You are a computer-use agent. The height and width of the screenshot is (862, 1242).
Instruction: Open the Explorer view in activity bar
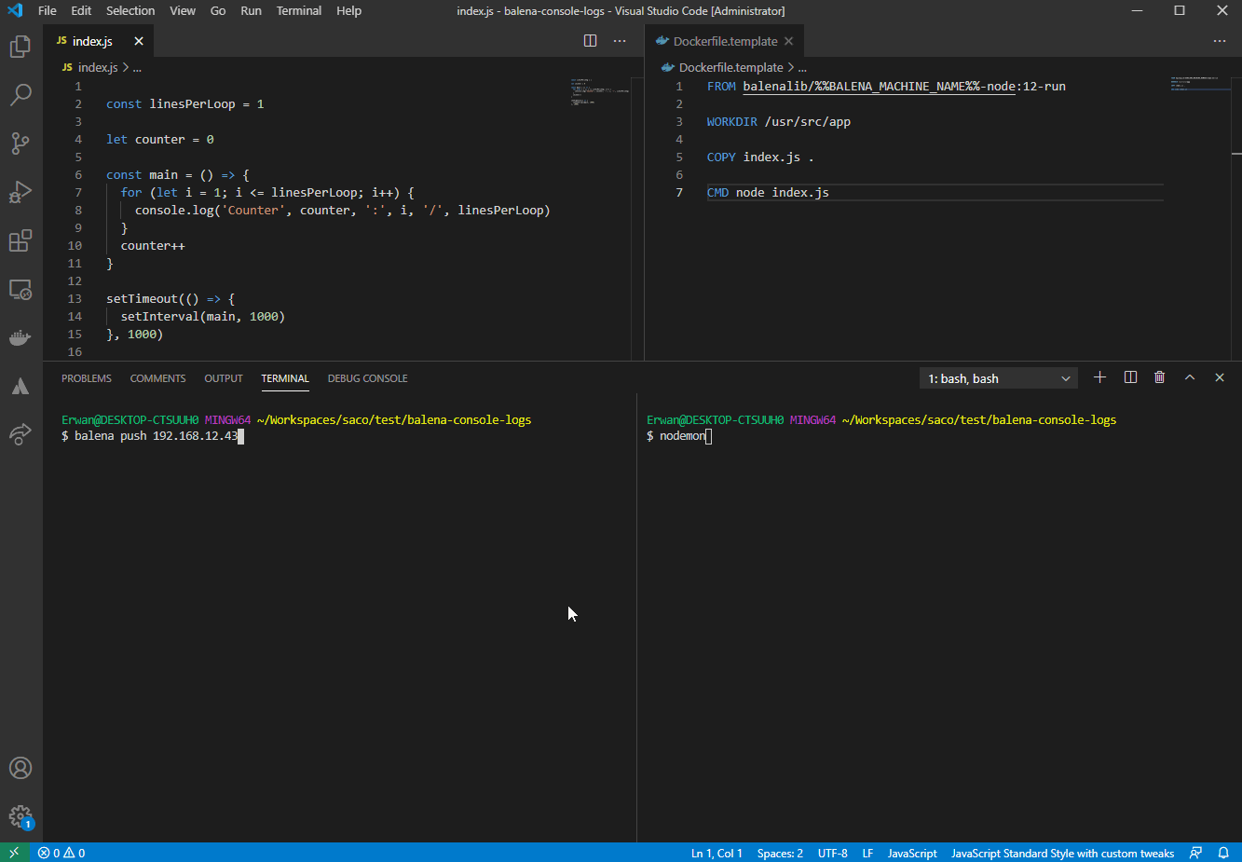pos(20,47)
